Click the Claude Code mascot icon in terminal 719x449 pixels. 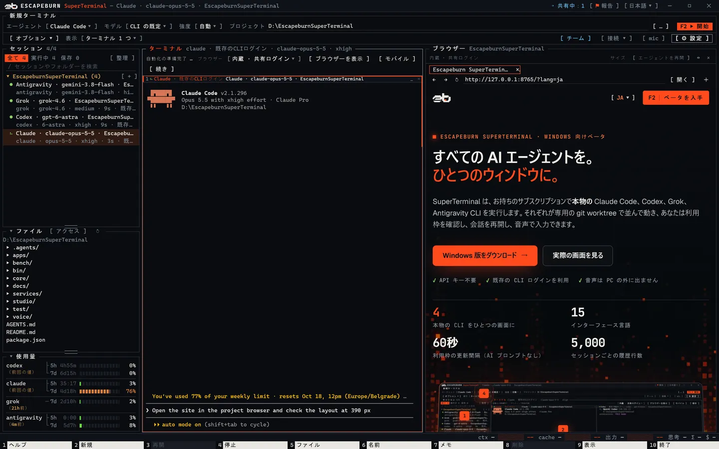[x=161, y=99]
